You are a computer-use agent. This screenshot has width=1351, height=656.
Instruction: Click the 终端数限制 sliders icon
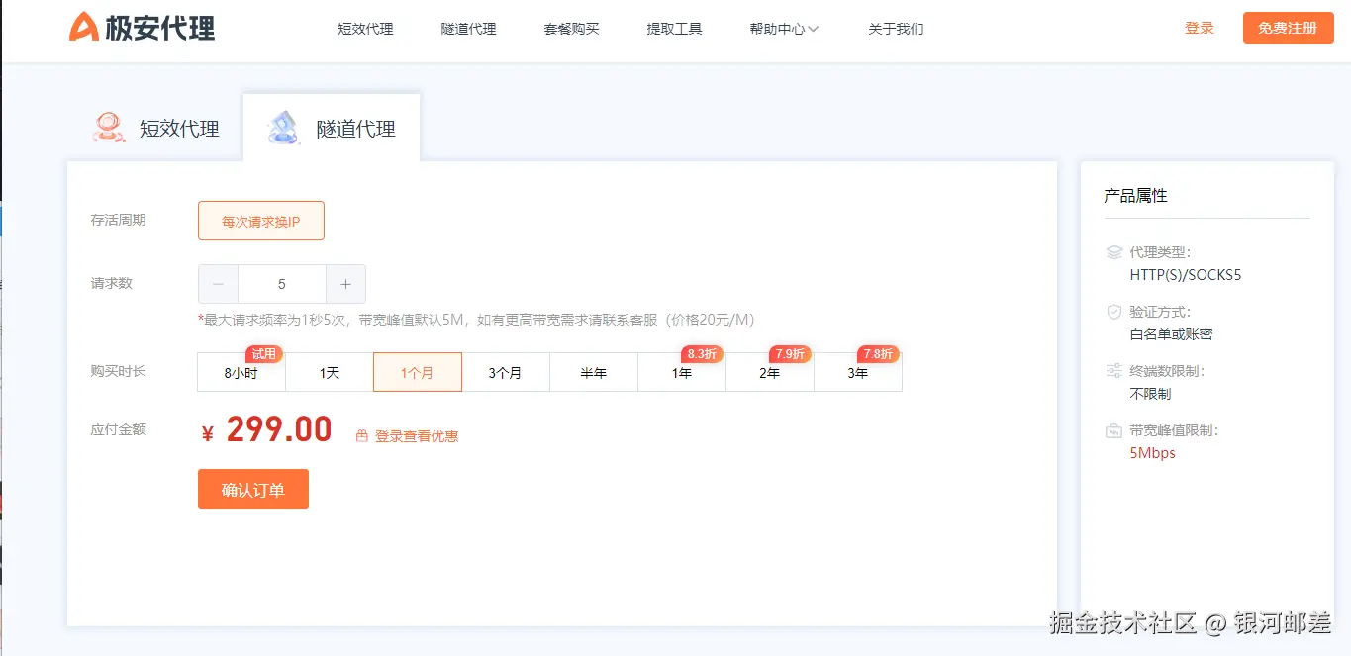[1113, 371]
